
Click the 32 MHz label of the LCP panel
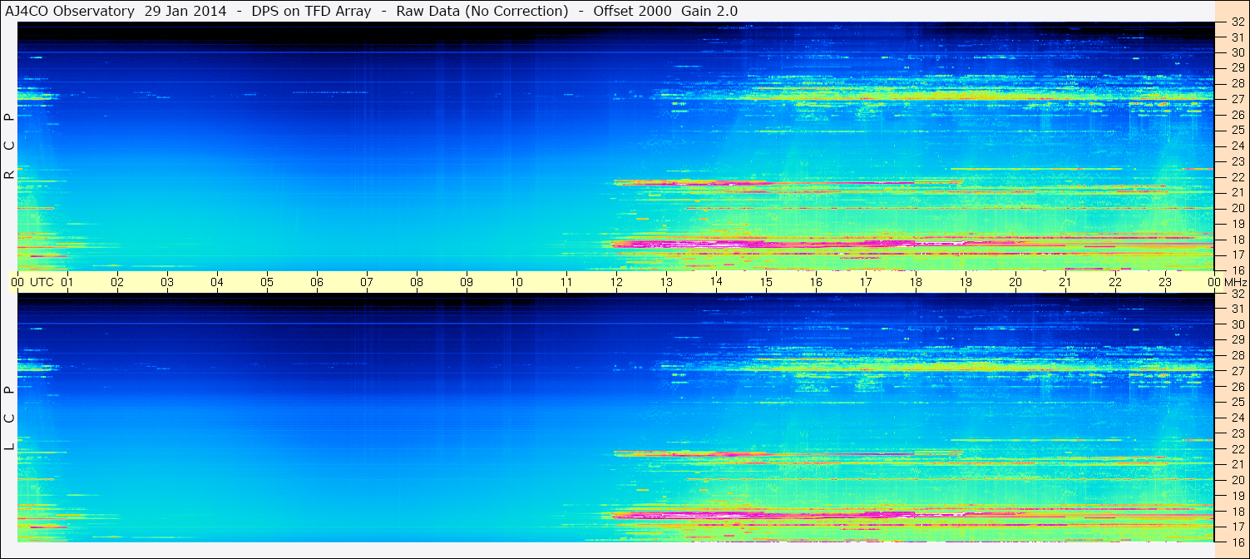[x=1237, y=294]
